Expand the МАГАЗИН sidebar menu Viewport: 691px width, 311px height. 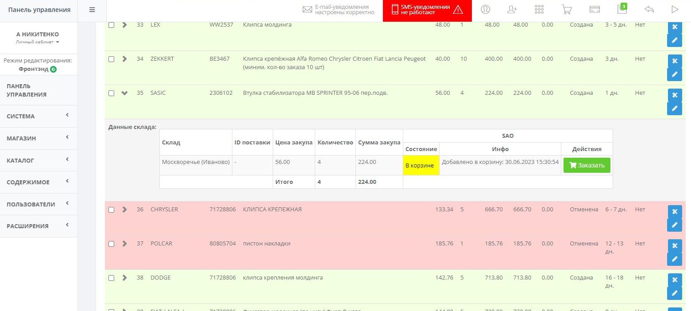click(x=38, y=138)
